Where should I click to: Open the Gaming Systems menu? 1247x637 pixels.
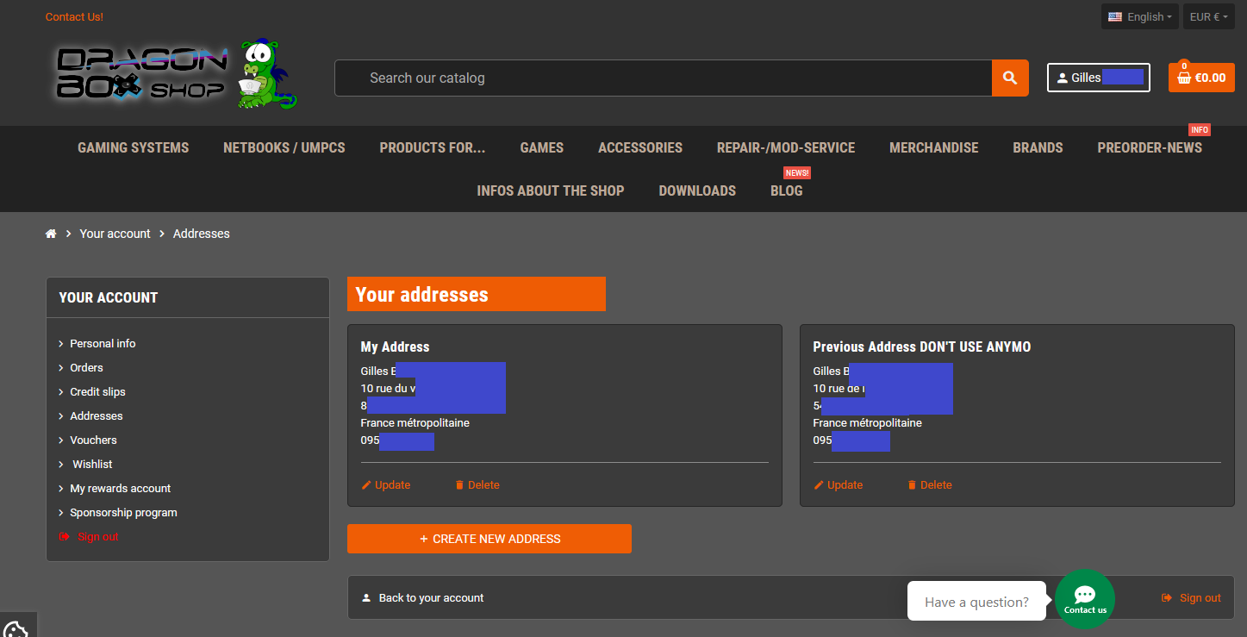[x=133, y=147]
